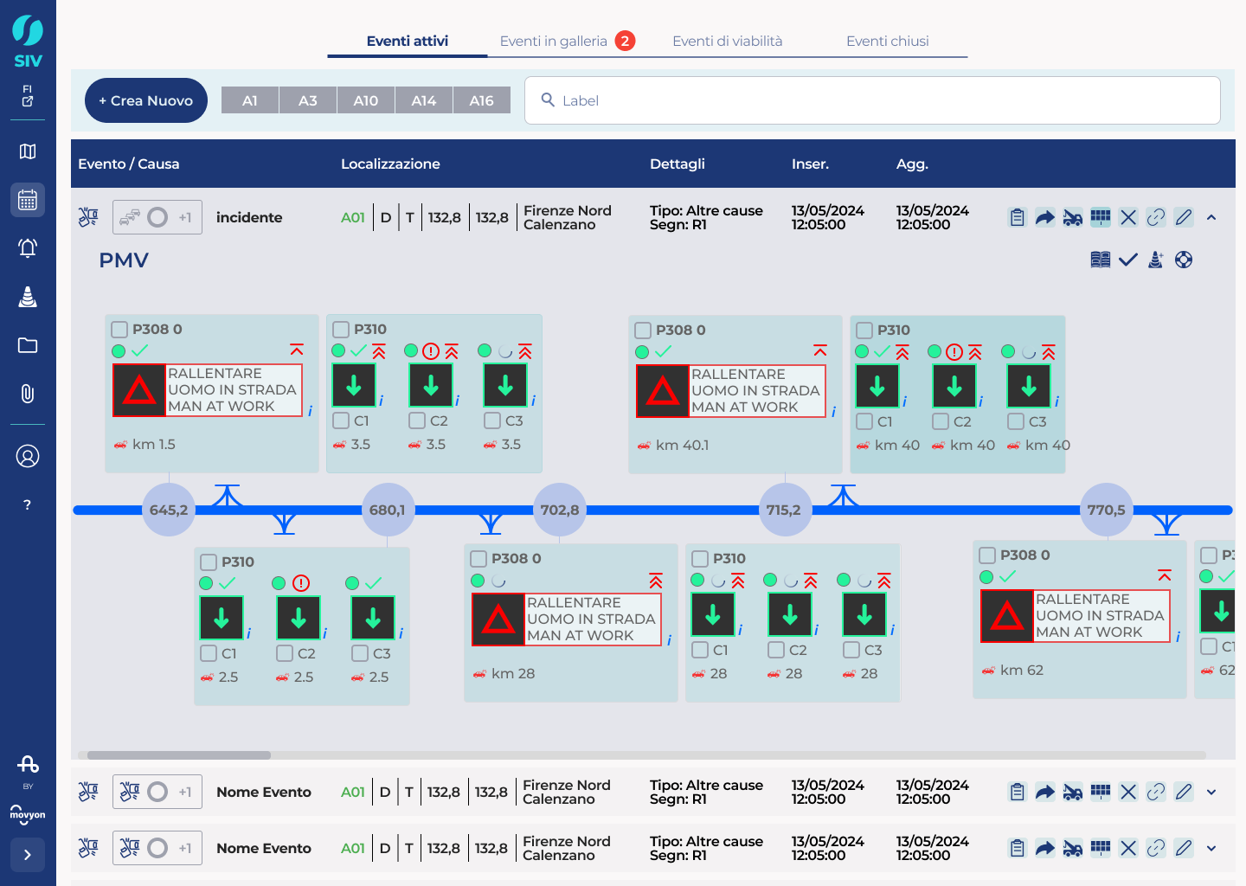The width and height of the screenshot is (1246, 886).
Task: Open the traffic cone section in sidebar
Action: 28,297
